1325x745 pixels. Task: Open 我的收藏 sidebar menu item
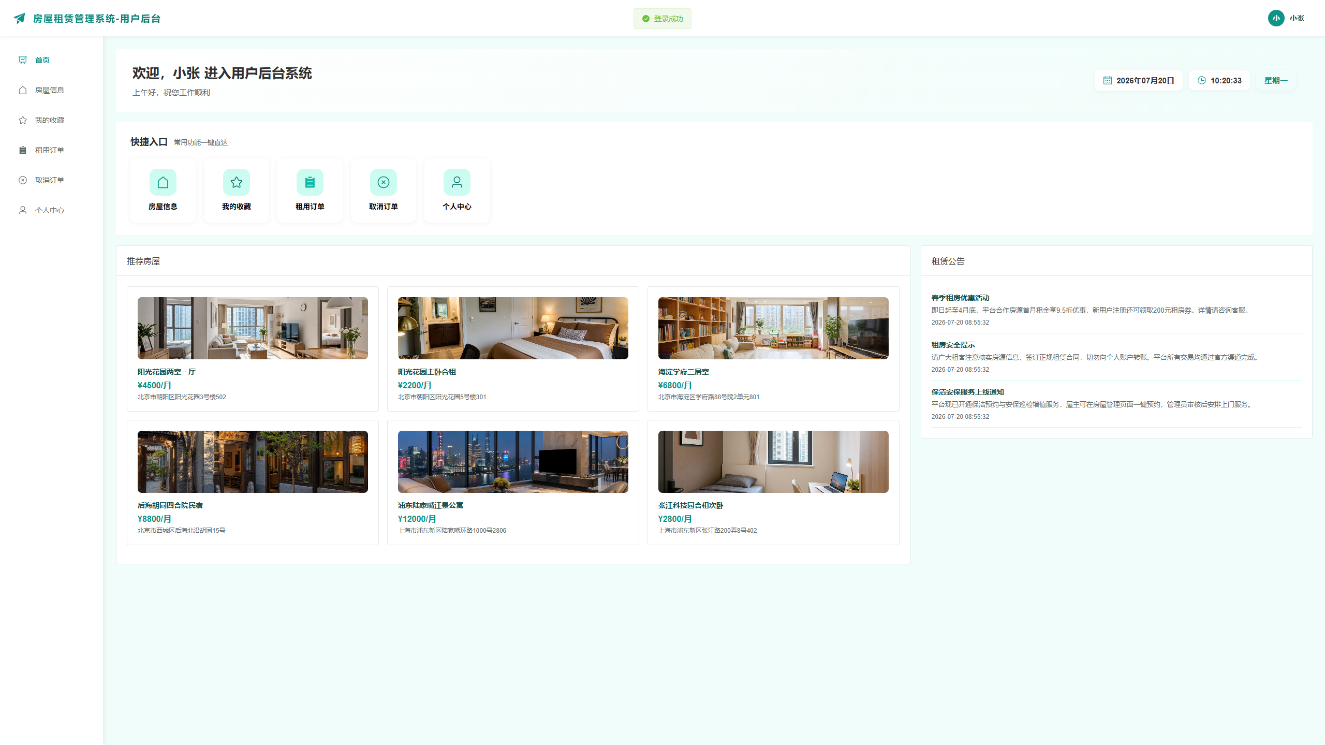50,120
